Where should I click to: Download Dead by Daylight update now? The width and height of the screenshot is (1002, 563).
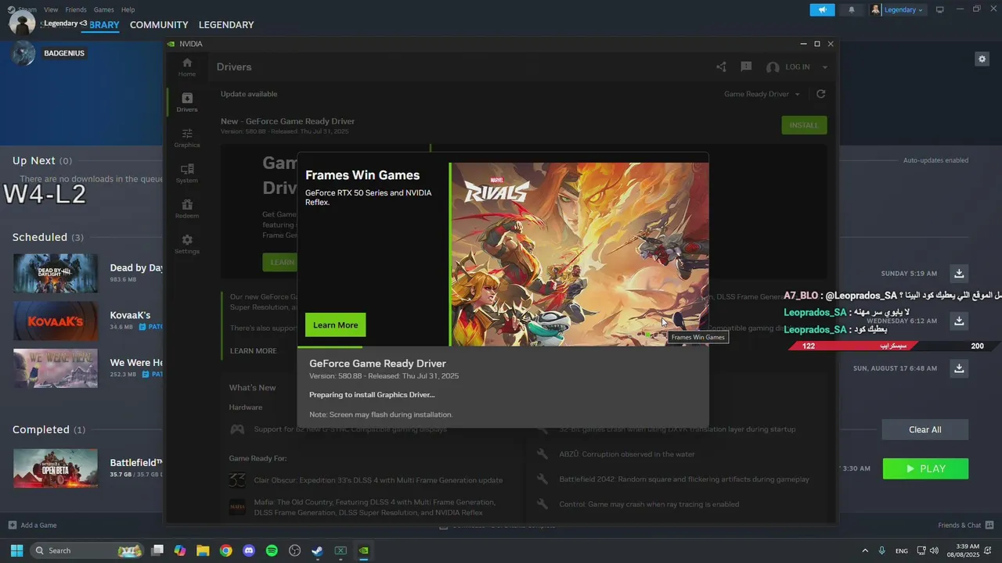pos(959,274)
